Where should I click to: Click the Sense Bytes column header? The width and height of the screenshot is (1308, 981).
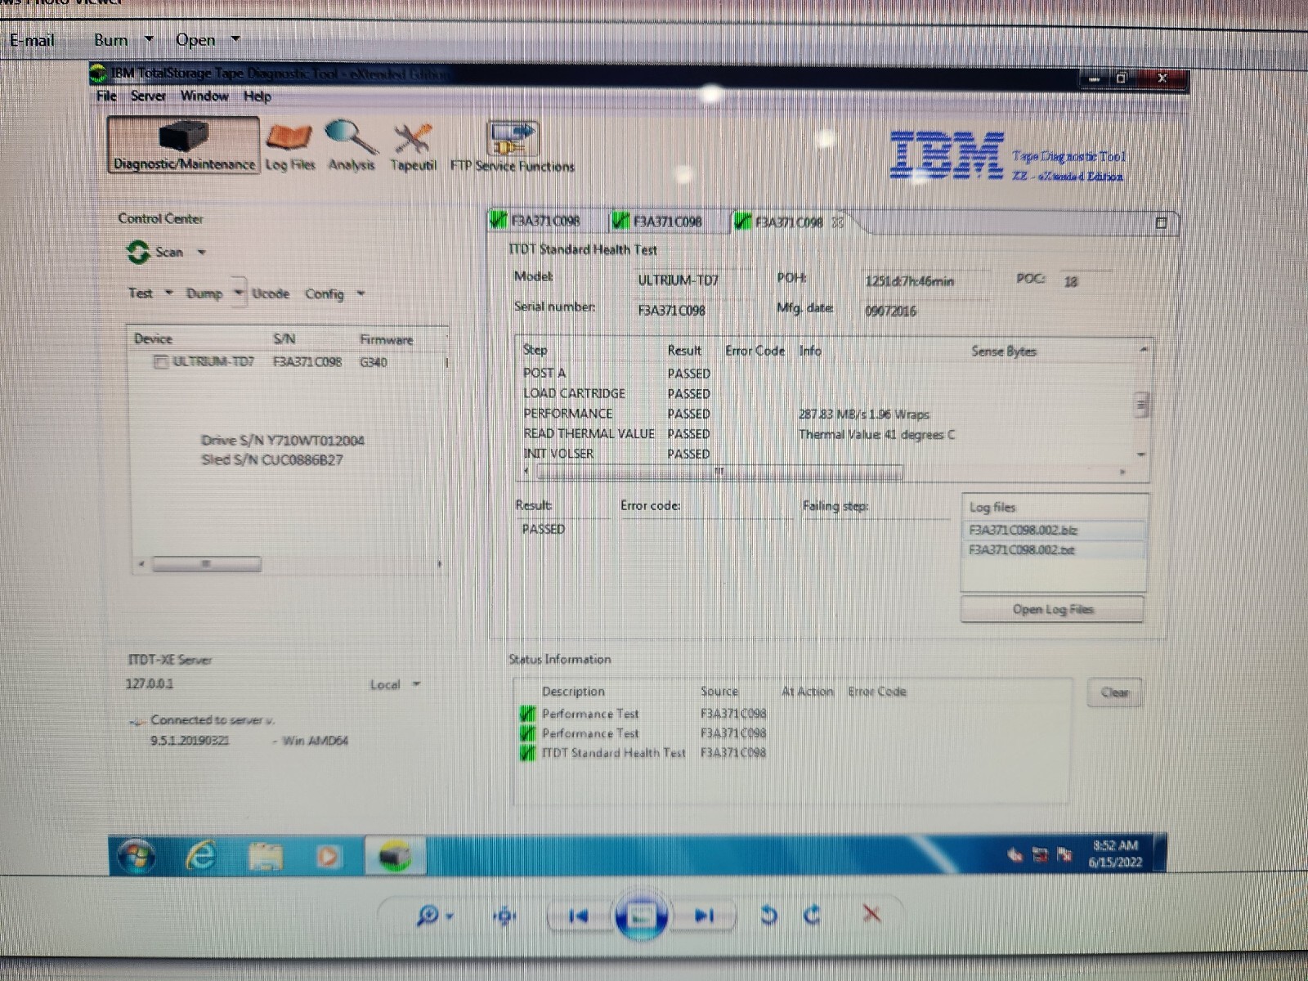click(1003, 352)
